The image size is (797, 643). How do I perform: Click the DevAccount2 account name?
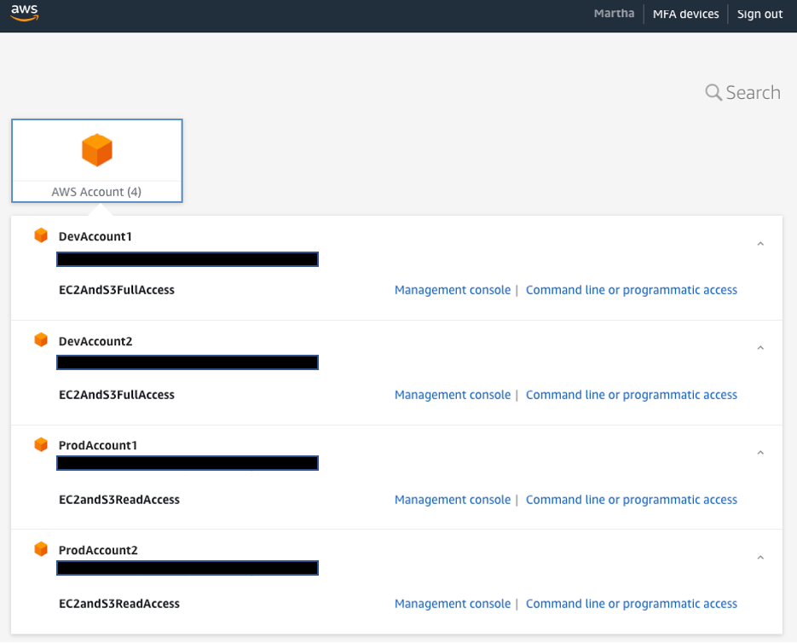pyautogui.click(x=95, y=341)
